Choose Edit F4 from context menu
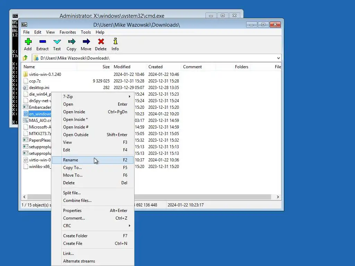 [x=93, y=150]
